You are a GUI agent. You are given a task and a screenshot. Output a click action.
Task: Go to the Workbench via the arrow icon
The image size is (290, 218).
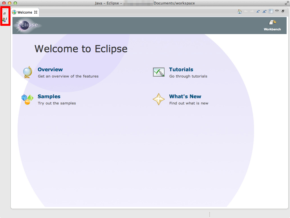click(x=272, y=23)
